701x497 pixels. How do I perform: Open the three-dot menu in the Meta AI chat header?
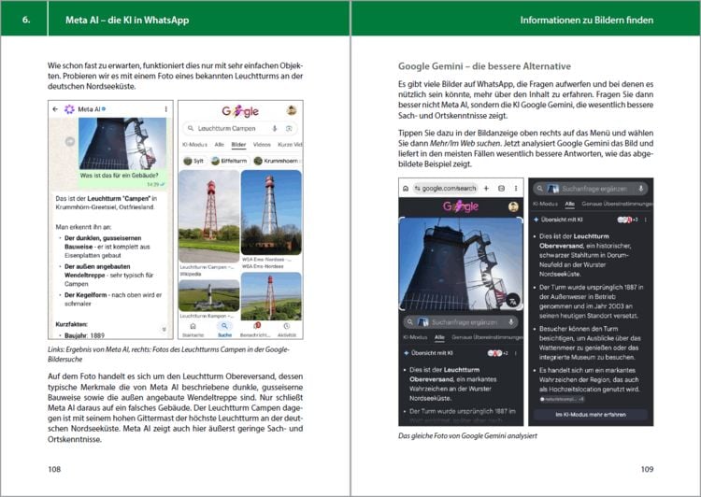(165, 109)
